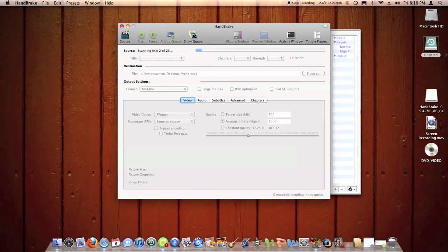Select the Average bitrate (kbps) radio button
448x252 pixels.
click(x=223, y=121)
